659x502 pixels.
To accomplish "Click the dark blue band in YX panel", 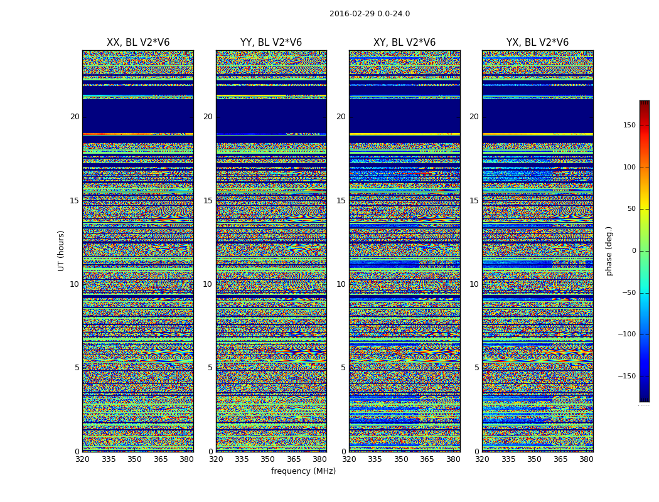I will (x=537, y=116).
